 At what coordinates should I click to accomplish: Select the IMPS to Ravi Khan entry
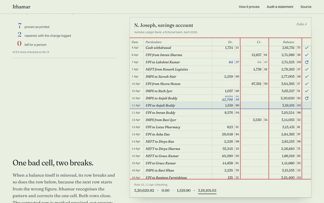coord(220,170)
